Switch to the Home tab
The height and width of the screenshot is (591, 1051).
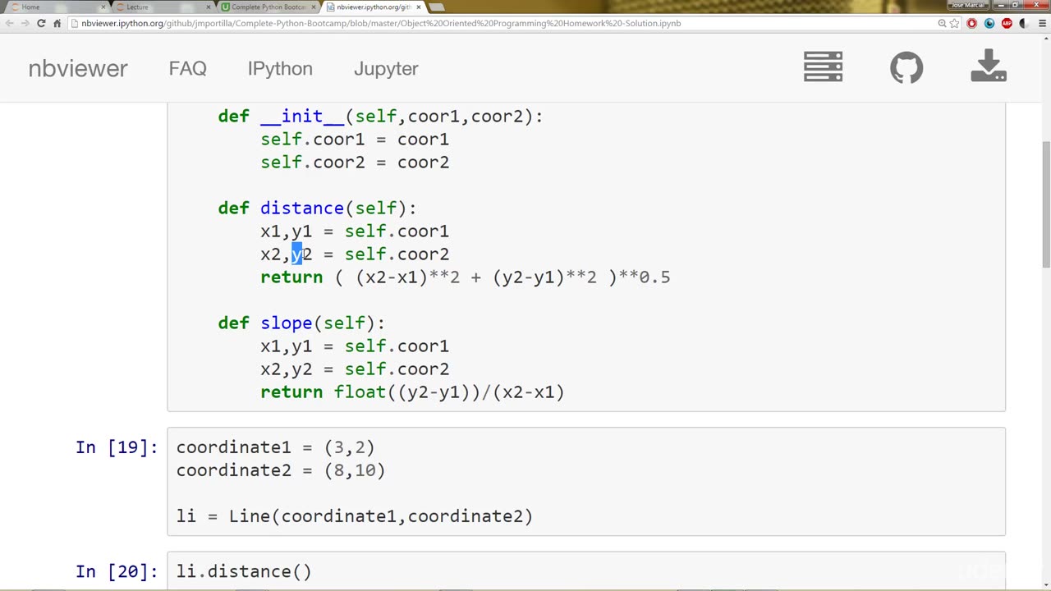point(56,7)
